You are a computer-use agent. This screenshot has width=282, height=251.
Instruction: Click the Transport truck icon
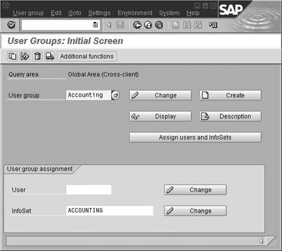coord(50,56)
